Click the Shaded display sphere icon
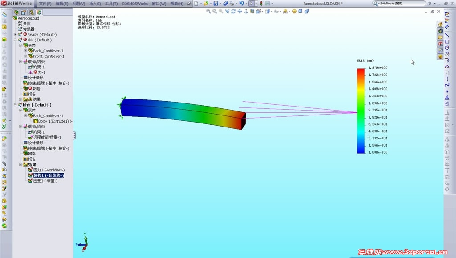 click(x=294, y=11)
